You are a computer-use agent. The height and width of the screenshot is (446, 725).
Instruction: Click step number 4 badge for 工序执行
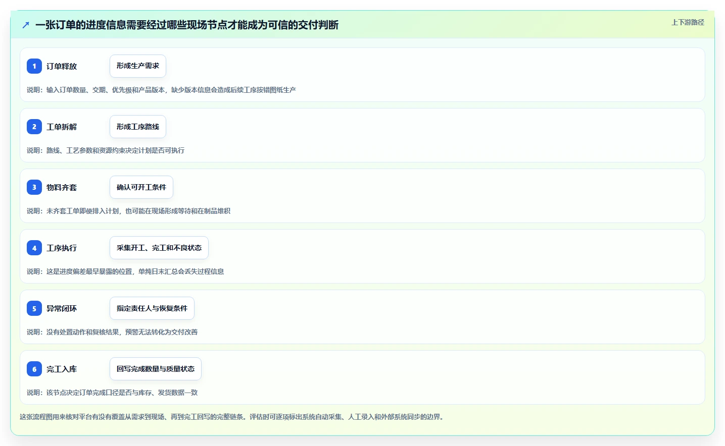34,248
